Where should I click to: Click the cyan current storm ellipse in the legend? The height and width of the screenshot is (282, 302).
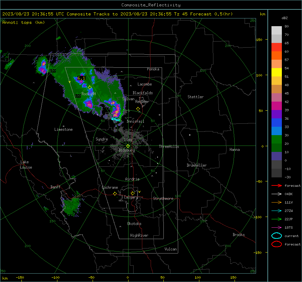click(276, 236)
